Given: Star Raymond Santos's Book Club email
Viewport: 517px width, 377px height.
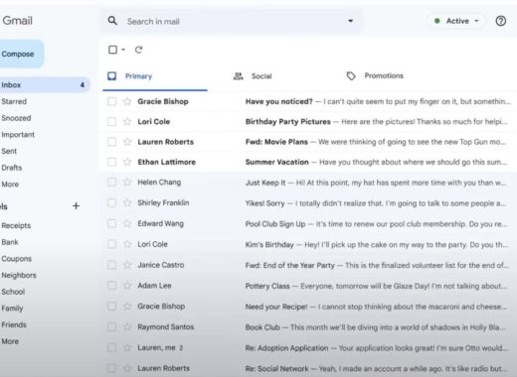Looking at the screenshot, I should pyautogui.click(x=127, y=326).
